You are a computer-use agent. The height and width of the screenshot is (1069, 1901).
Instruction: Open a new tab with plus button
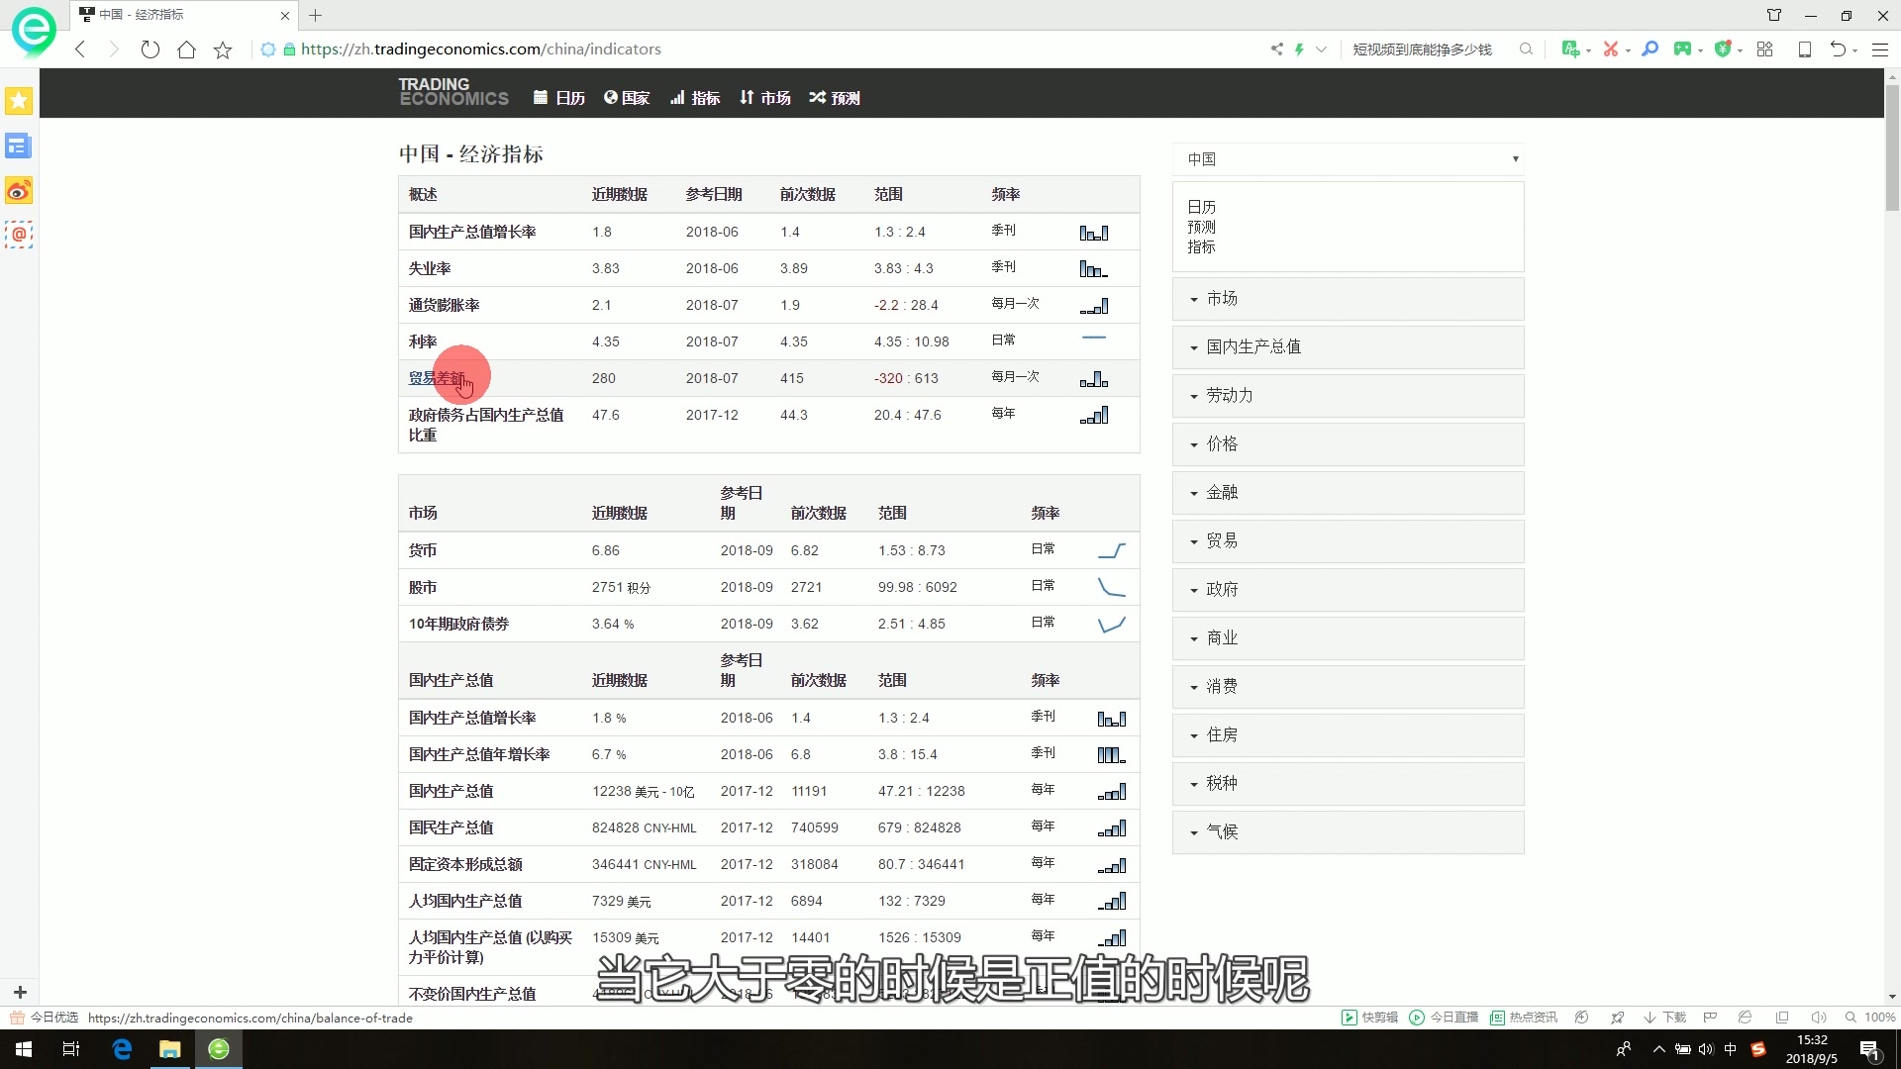coord(315,15)
